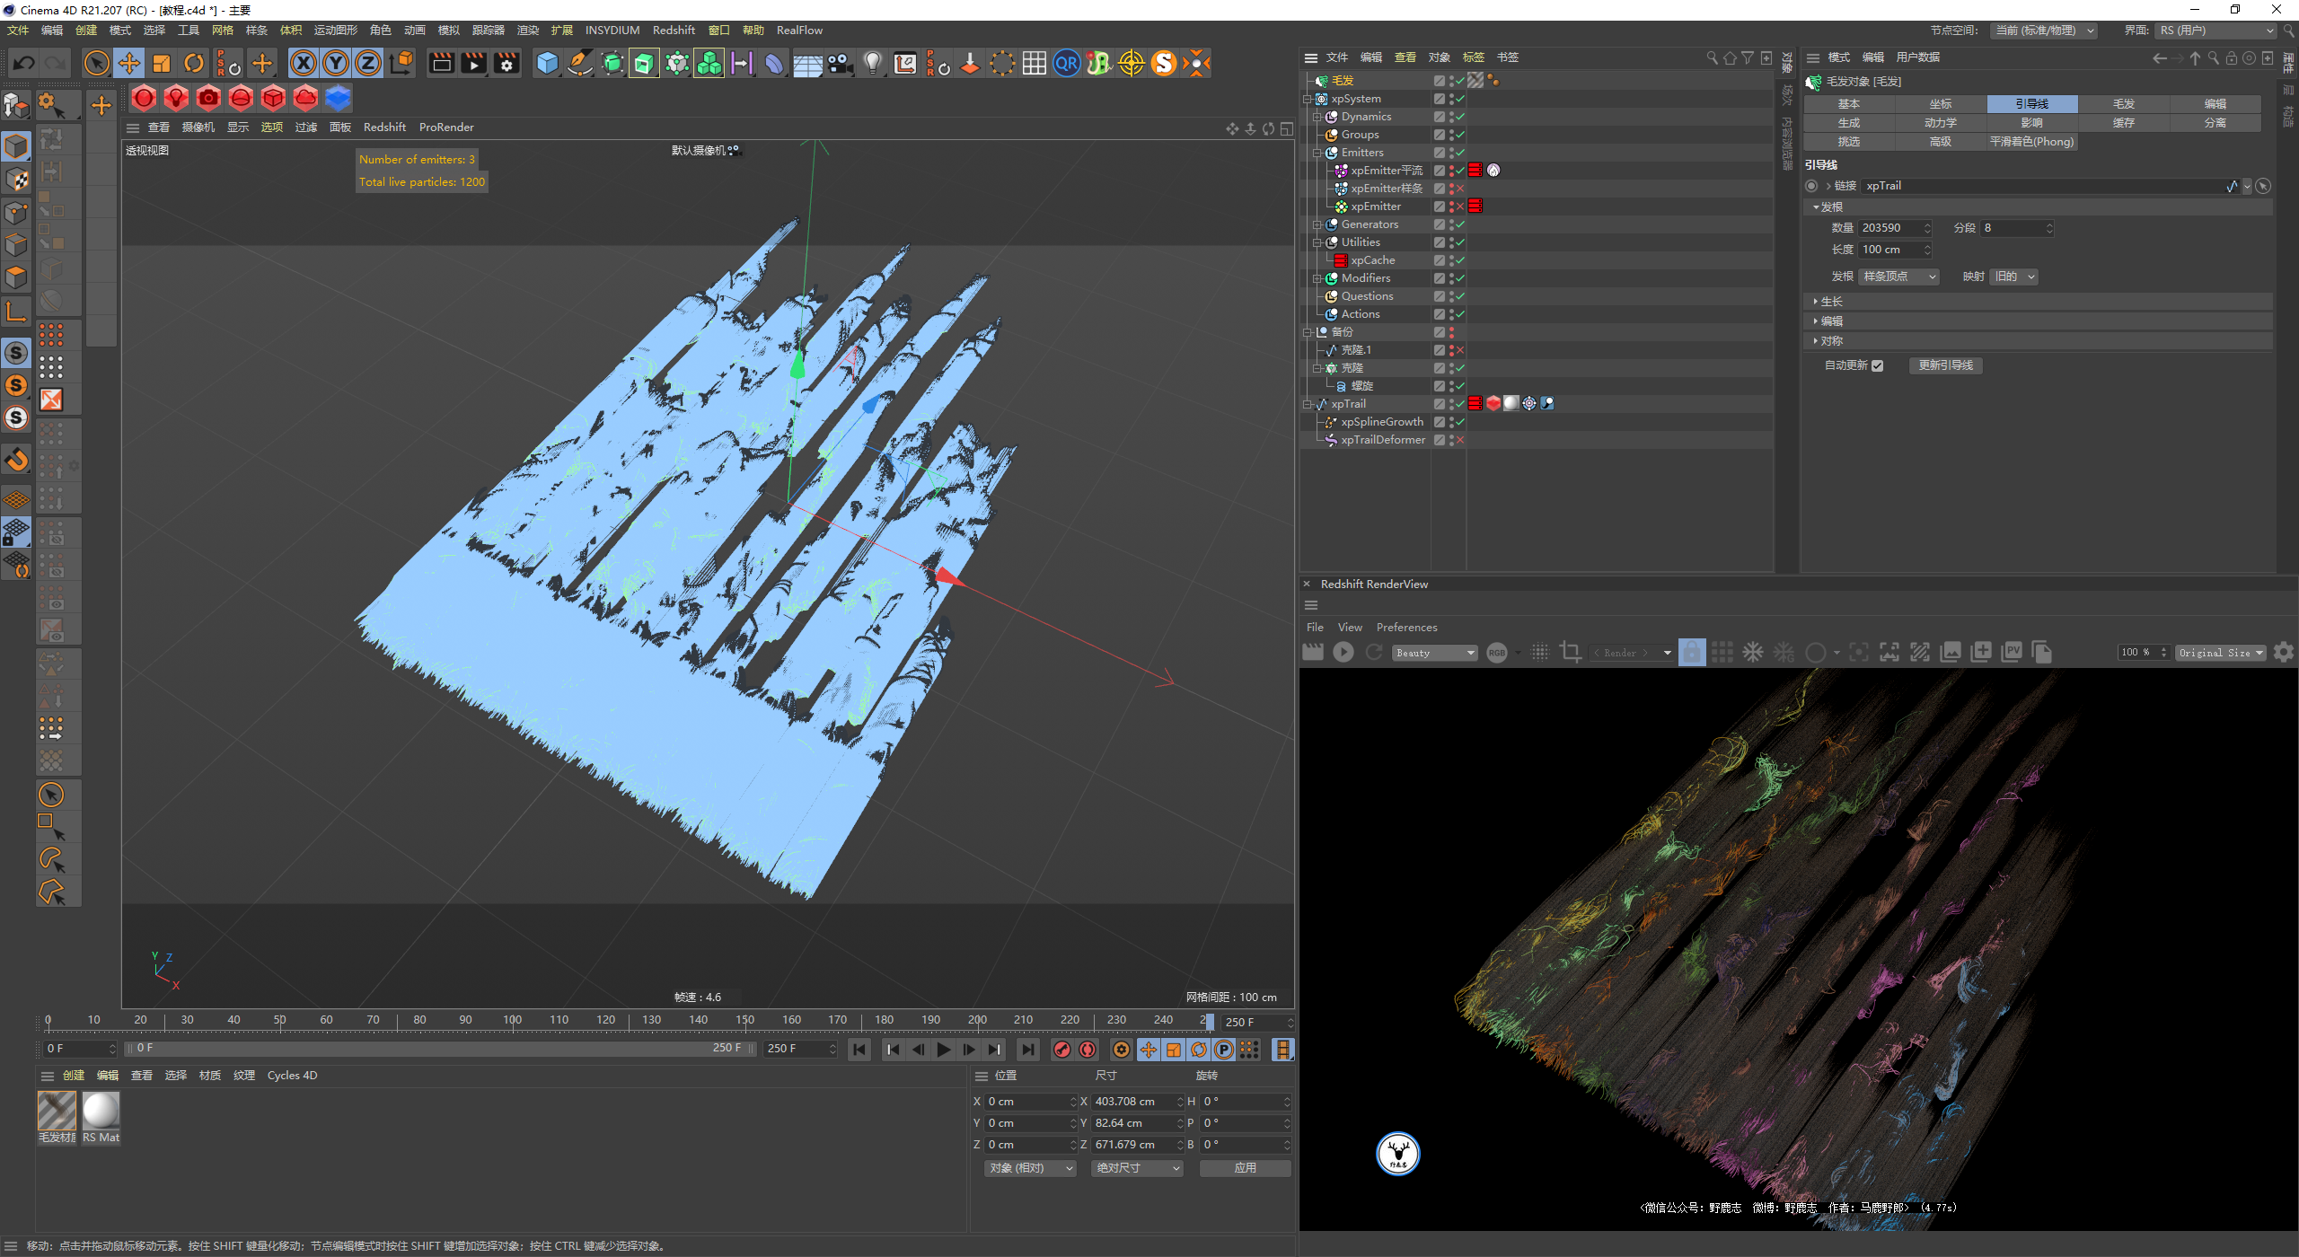This screenshot has width=2299, height=1257.
Task: Toggle the X axis lock icon
Action: (x=304, y=63)
